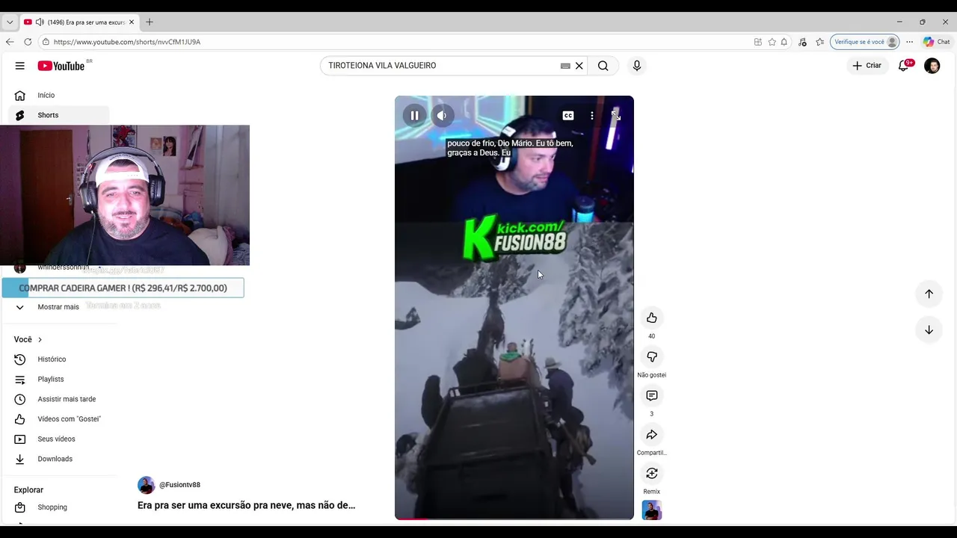Open the Você section chevron

coord(40,339)
